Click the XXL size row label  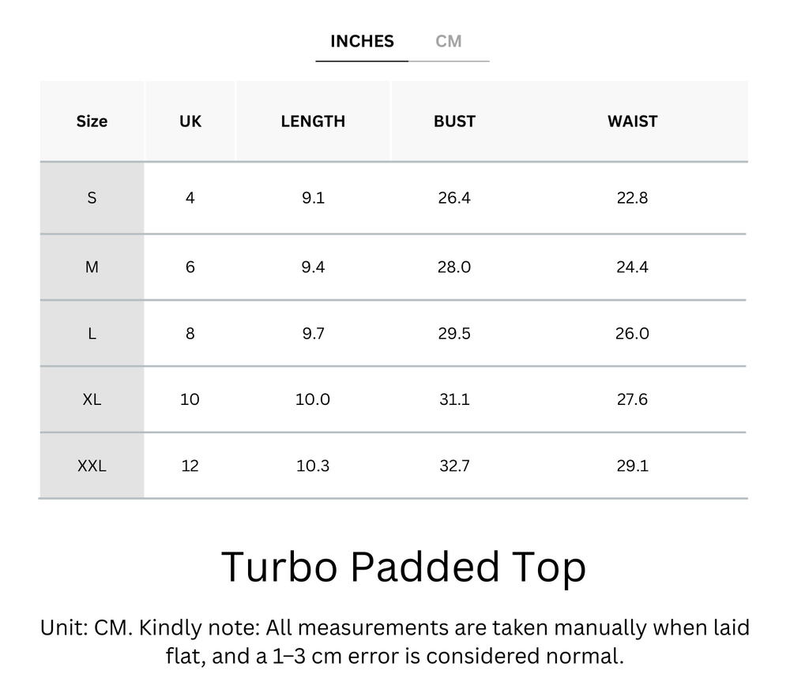tap(92, 466)
